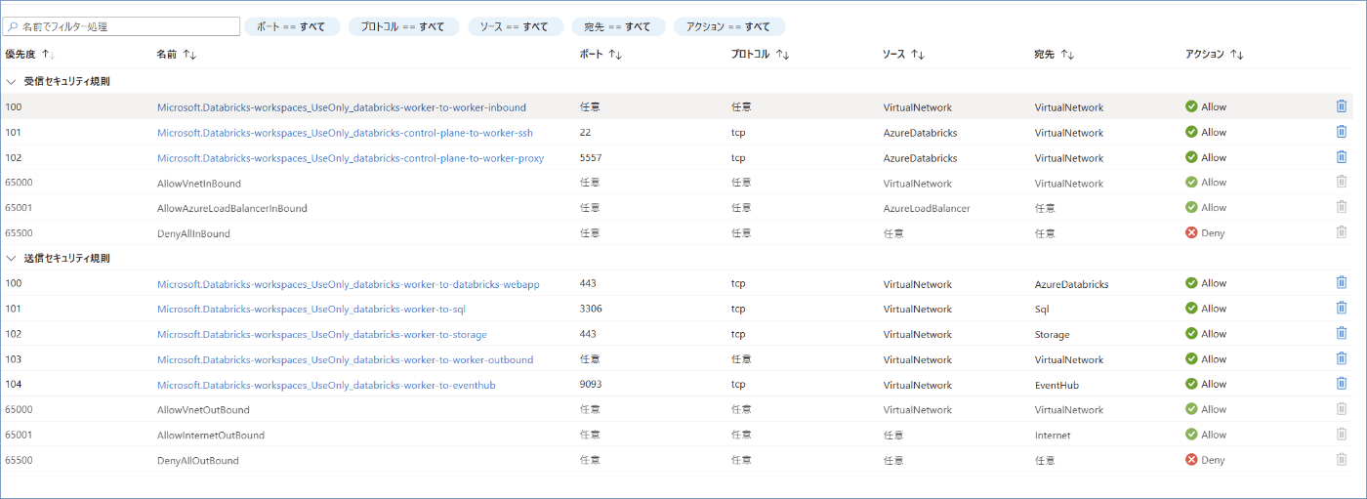This screenshot has height=499, width=1367.
Task: Click the Storage destination cell
Action: click(x=1053, y=334)
